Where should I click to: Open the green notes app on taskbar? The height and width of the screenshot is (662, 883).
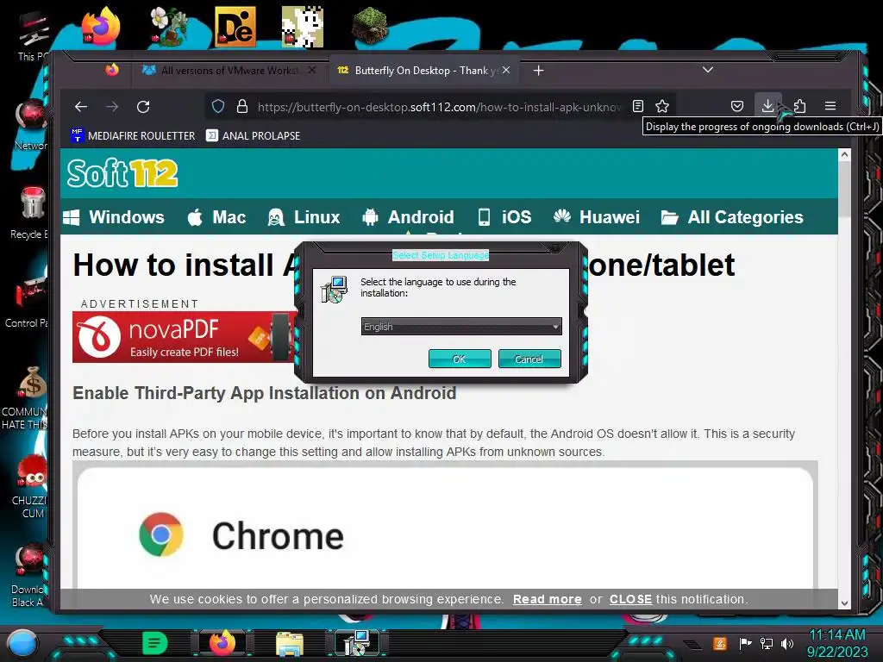pos(155,643)
